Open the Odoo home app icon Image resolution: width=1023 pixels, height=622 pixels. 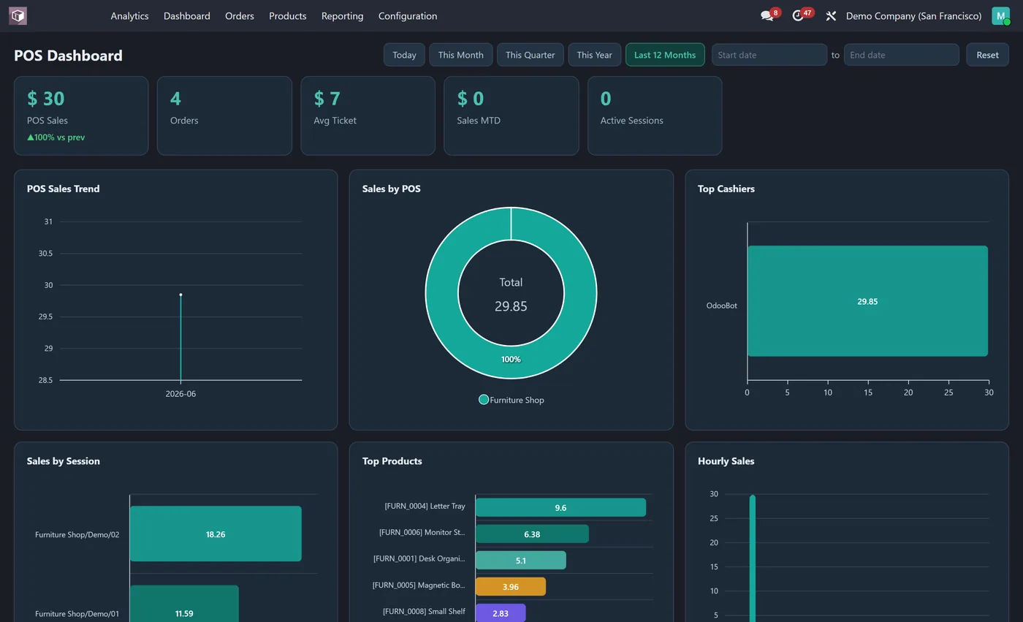(18, 15)
